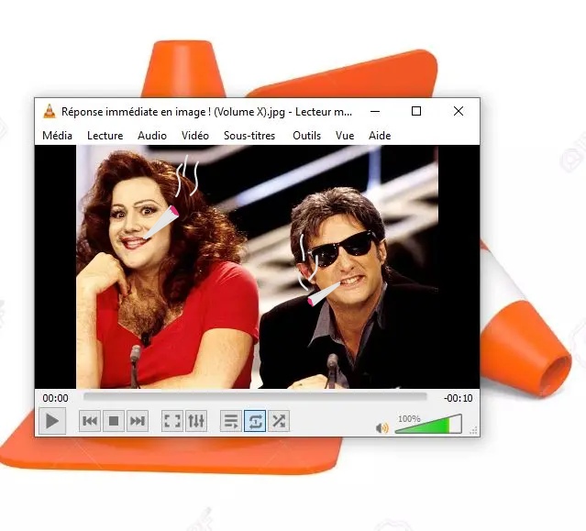Open the Outils menu

coord(306,135)
